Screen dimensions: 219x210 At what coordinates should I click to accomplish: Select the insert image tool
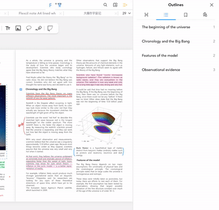[x=18, y=28]
